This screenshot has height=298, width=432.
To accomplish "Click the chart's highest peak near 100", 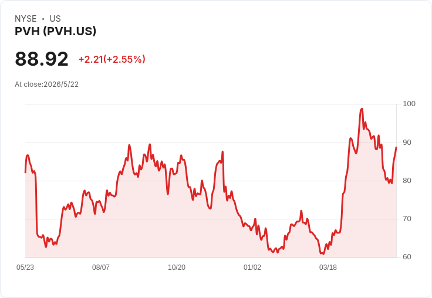I will [x=362, y=109].
